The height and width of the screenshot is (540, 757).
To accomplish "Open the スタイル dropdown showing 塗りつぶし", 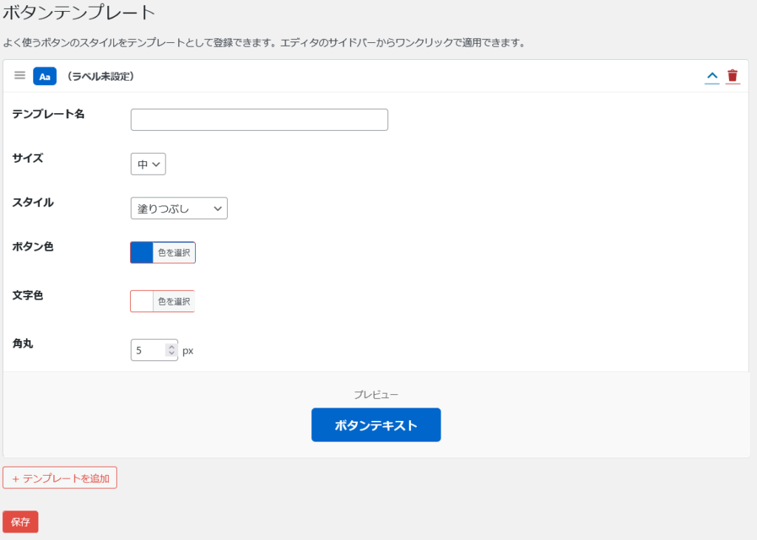I will 179,209.
